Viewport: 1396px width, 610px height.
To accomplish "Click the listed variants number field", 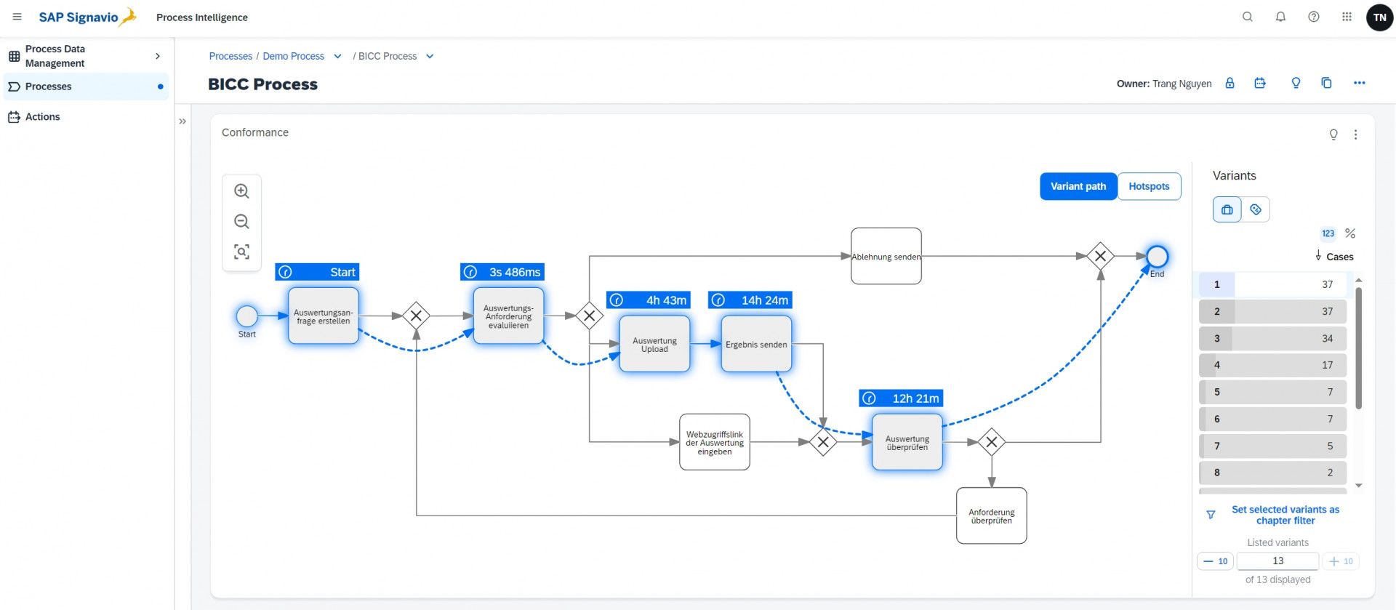I will [x=1277, y=561].
